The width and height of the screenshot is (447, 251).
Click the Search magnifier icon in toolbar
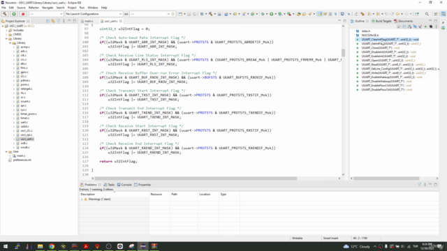point(427,14)
